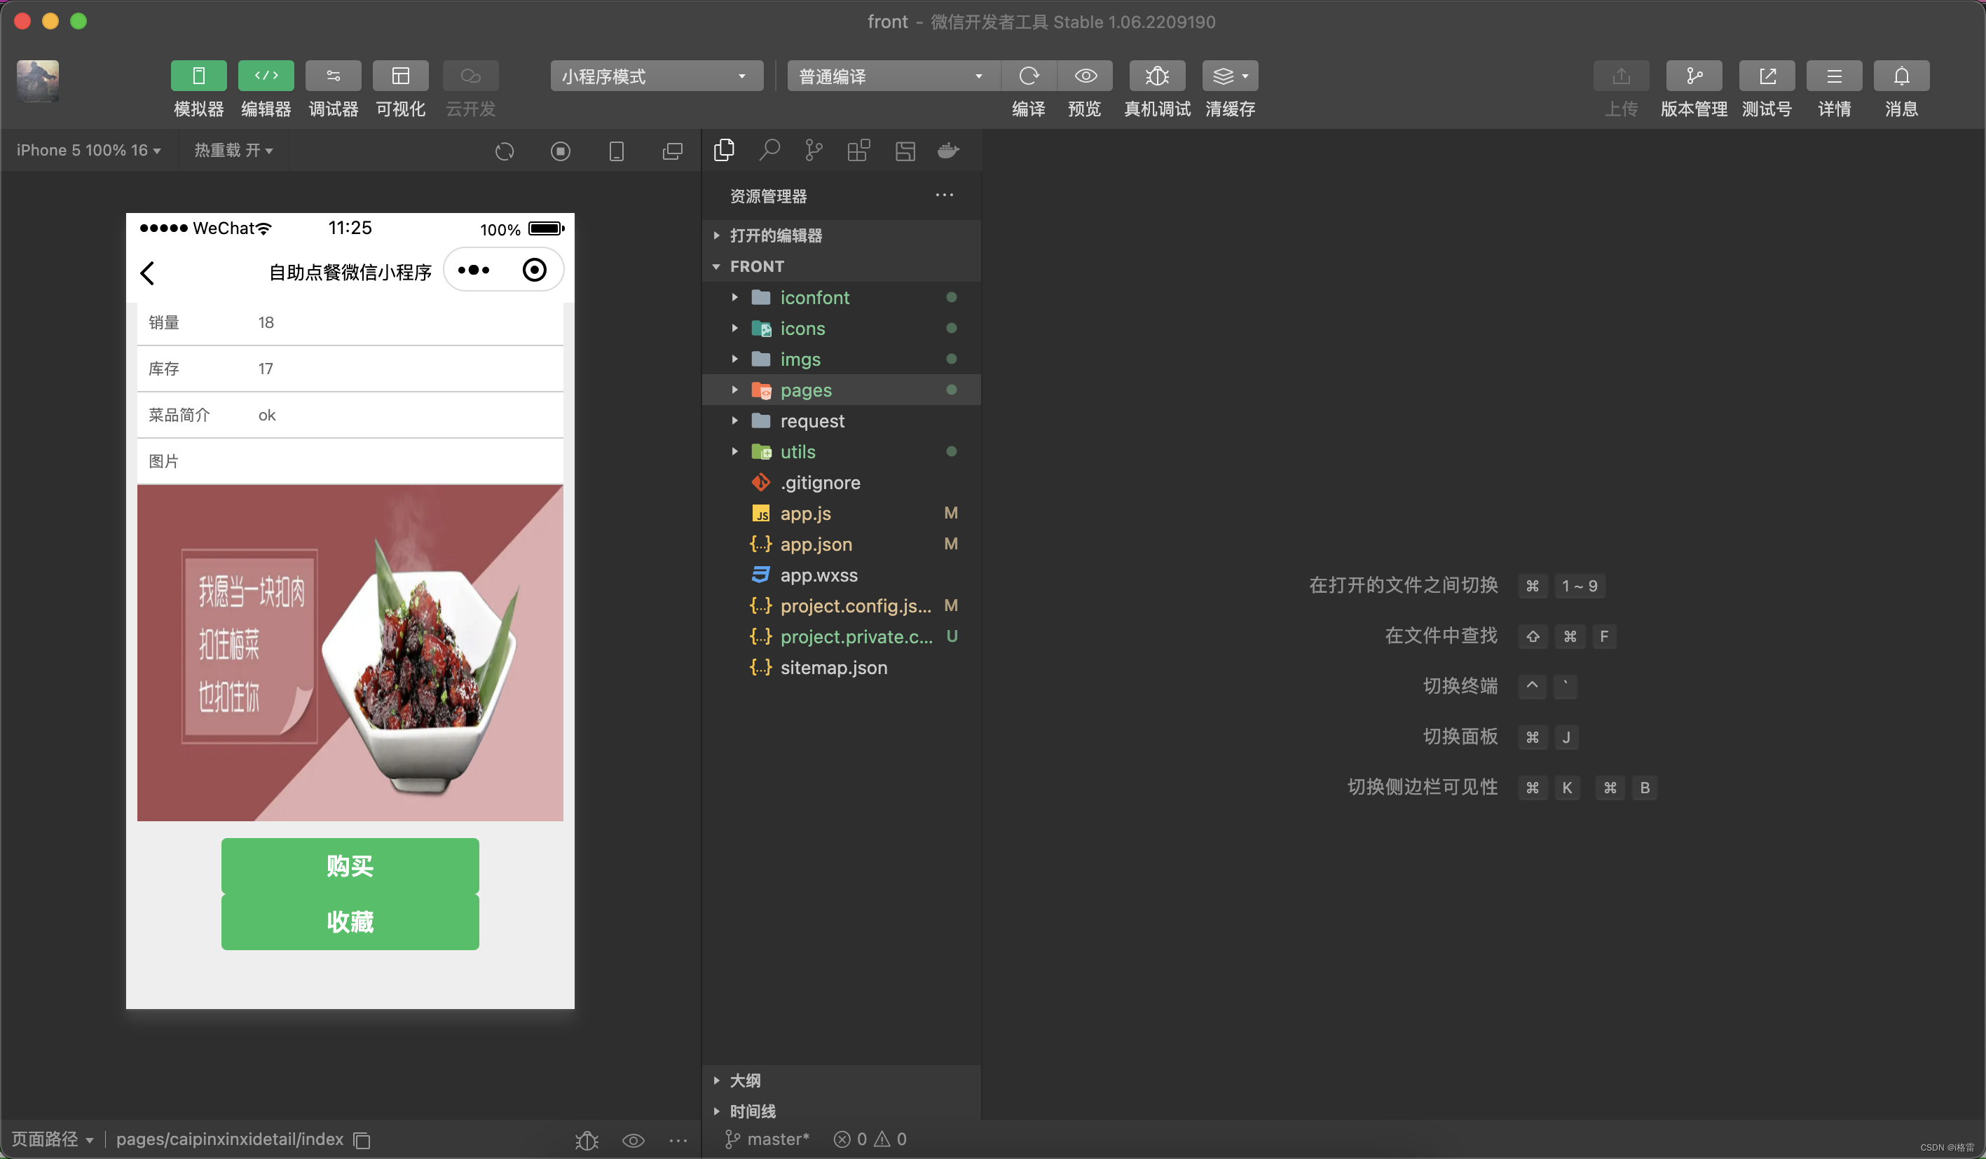Expand the 大纲 section
Viewport: 1986px width, 1159px height.
click(x=745, y=1081)
